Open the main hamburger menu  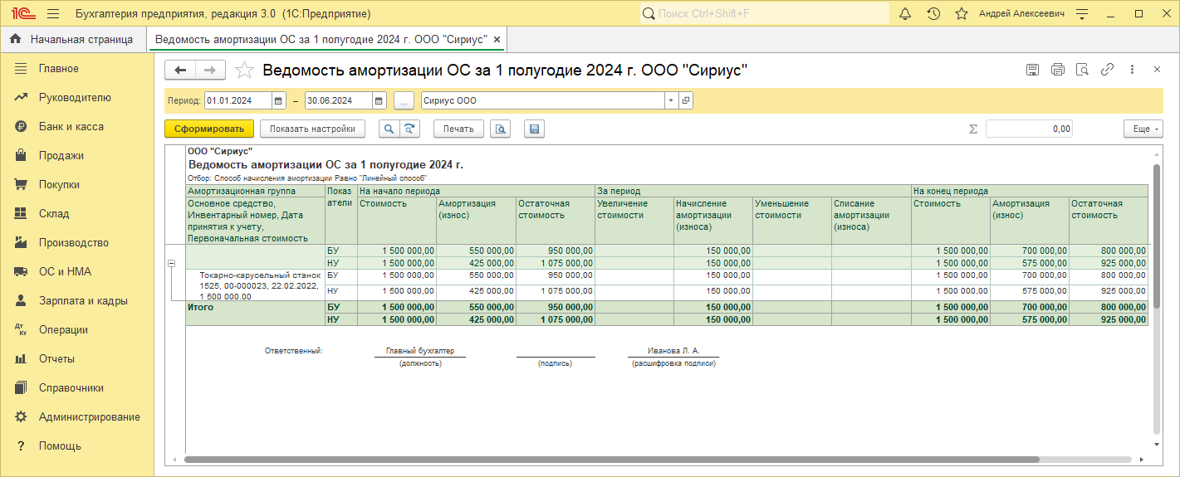tap(53, 14)
